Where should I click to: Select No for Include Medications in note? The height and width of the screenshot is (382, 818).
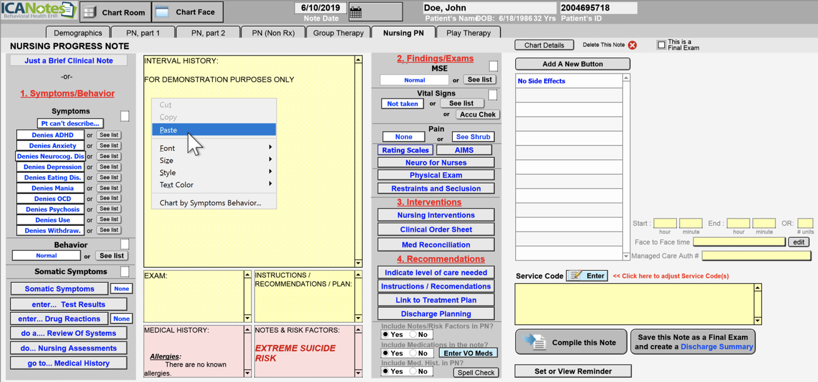tap(413, 353)
